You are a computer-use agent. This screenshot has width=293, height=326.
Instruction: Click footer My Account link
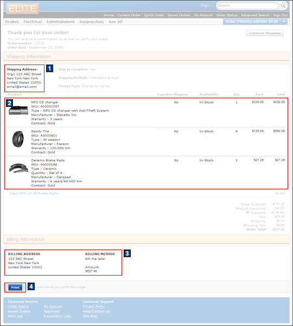(53, 306)
